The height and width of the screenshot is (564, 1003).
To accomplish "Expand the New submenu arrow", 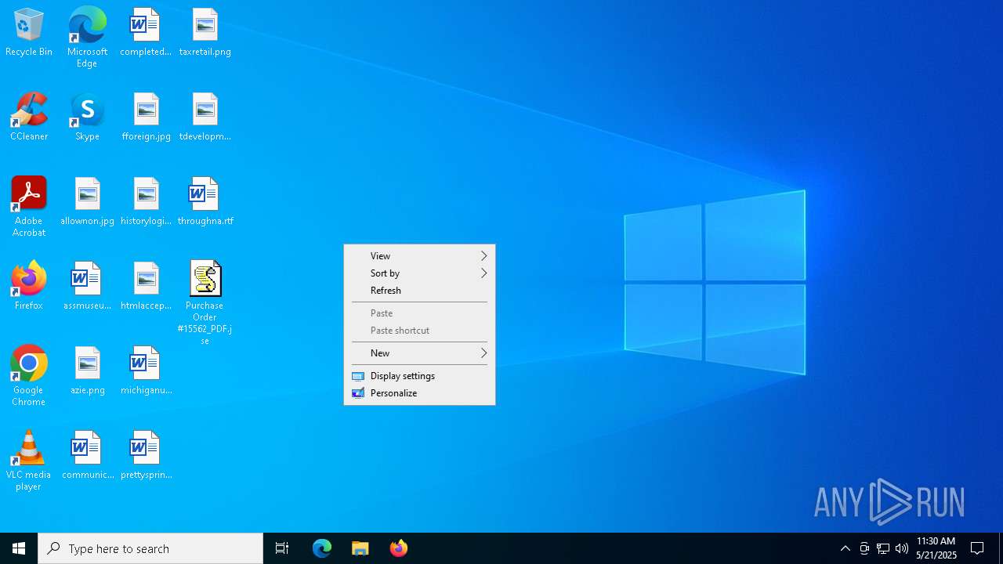I will [x=483, y=353].
